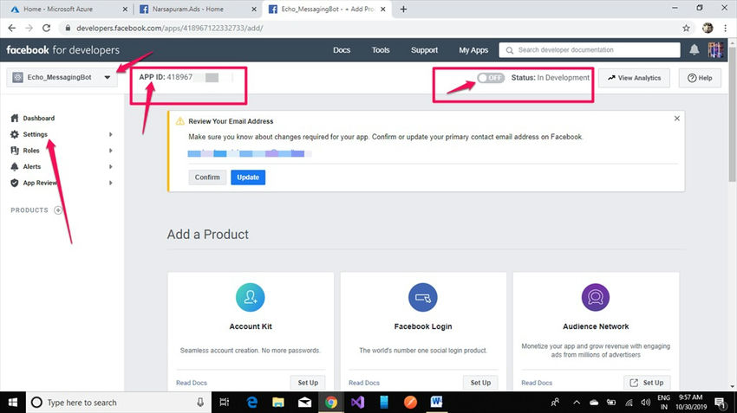Bookmark this page with star icon

coord(686,29)
